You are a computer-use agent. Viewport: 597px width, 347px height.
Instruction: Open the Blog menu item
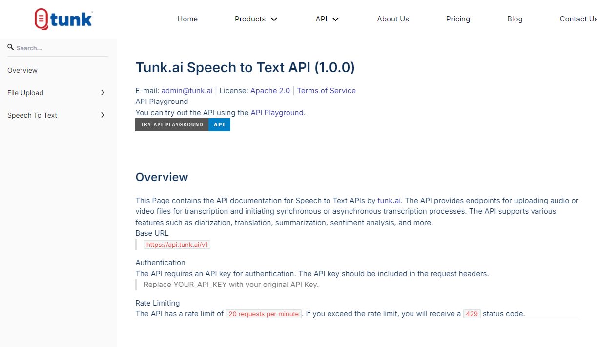[515, 19]
